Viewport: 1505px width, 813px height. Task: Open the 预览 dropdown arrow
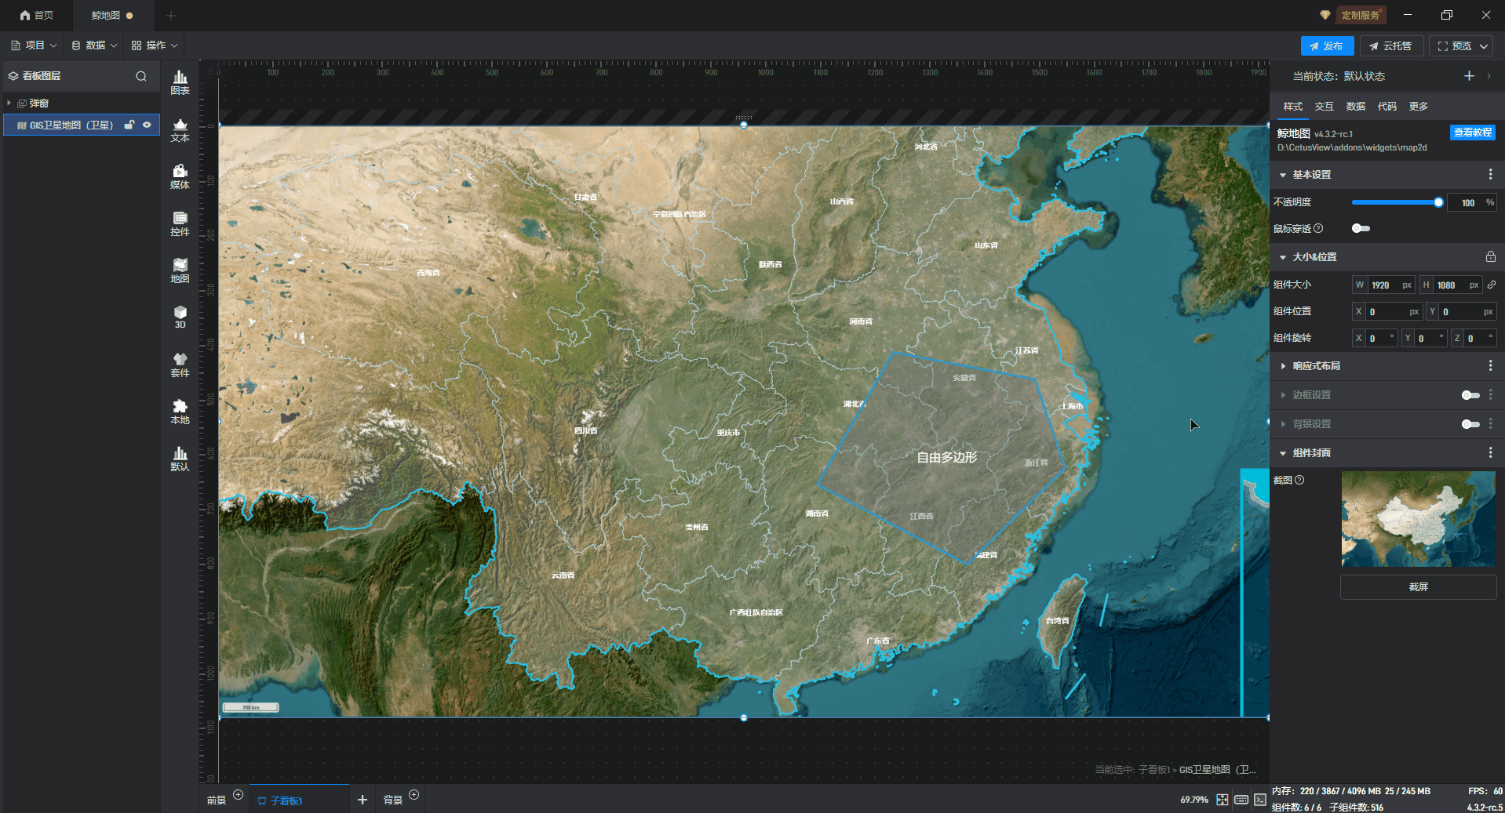coord(1484,46)
